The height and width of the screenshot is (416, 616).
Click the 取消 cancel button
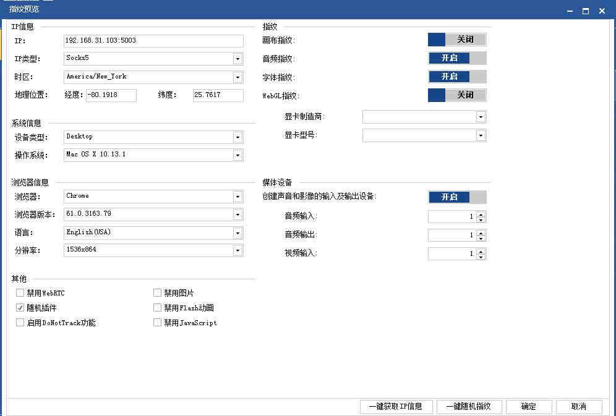pyautogui.click(x=578, y=407)
